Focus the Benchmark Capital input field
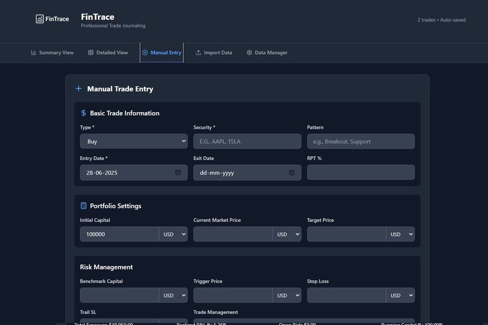This screenshot has width=488, height=325. (119, 295)
